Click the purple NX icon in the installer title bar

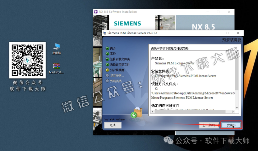[96, 12]
